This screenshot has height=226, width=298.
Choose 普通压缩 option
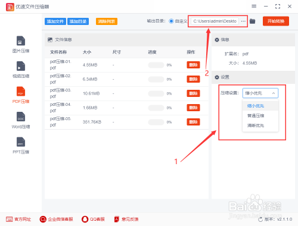[x=260, y=115]
